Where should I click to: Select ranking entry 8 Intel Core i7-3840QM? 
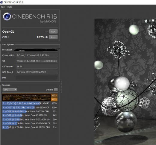coord(30,123)
